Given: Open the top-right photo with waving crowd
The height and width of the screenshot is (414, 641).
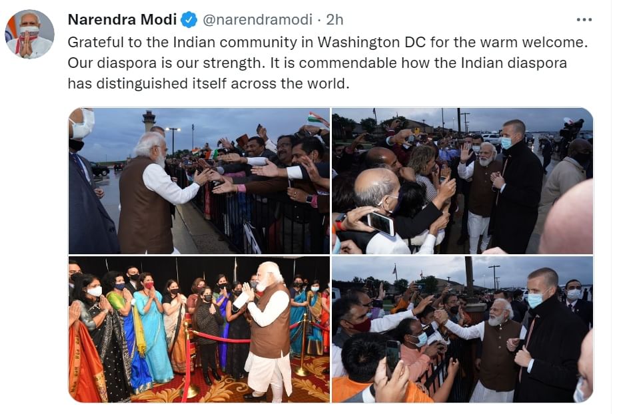Looking at the screenshot, I should click(462, 181).
